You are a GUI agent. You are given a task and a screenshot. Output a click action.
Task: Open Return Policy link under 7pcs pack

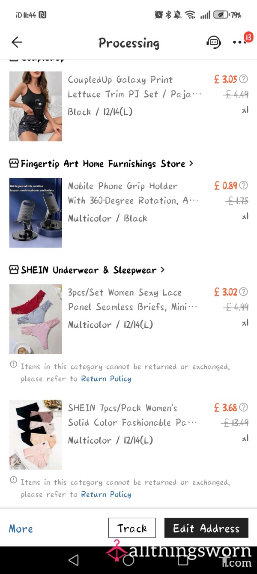click(106, 494)
